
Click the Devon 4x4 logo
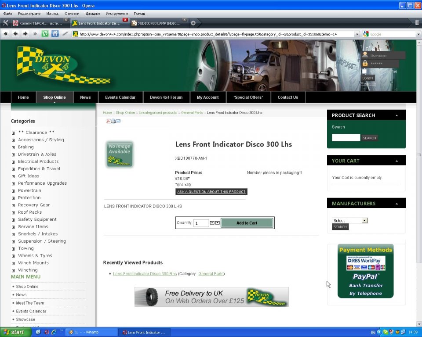(x=63, y=65)
